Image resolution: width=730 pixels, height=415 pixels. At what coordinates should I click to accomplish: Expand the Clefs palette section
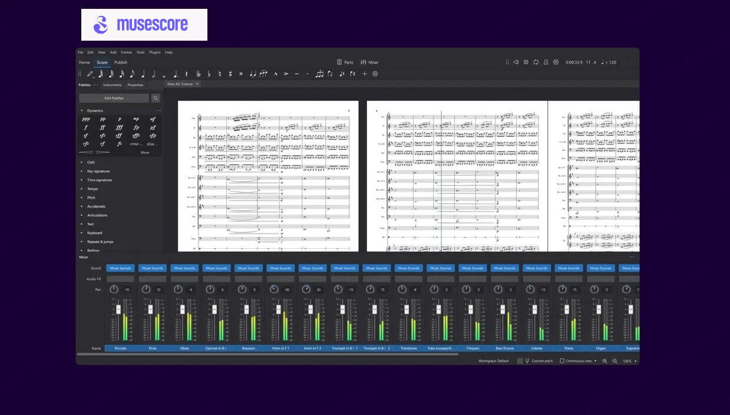[x=91, y=162]
